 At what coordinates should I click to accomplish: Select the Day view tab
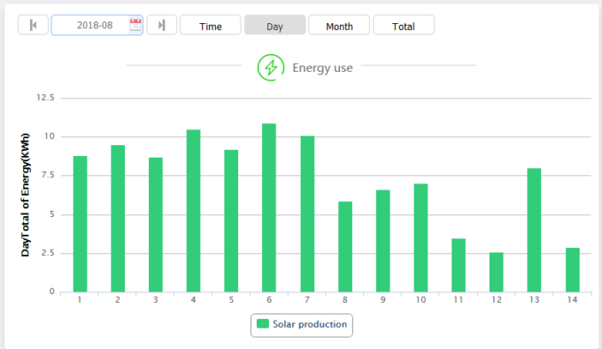point(275,26)
